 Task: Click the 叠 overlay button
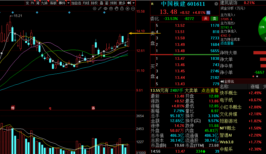click(101, 3)
